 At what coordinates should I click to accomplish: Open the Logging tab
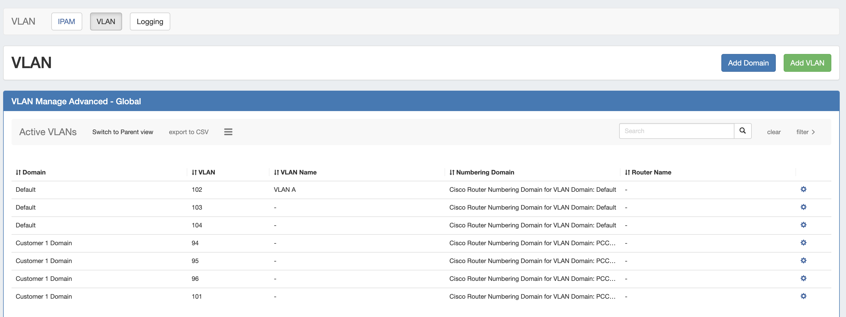[x=150, y=21]
